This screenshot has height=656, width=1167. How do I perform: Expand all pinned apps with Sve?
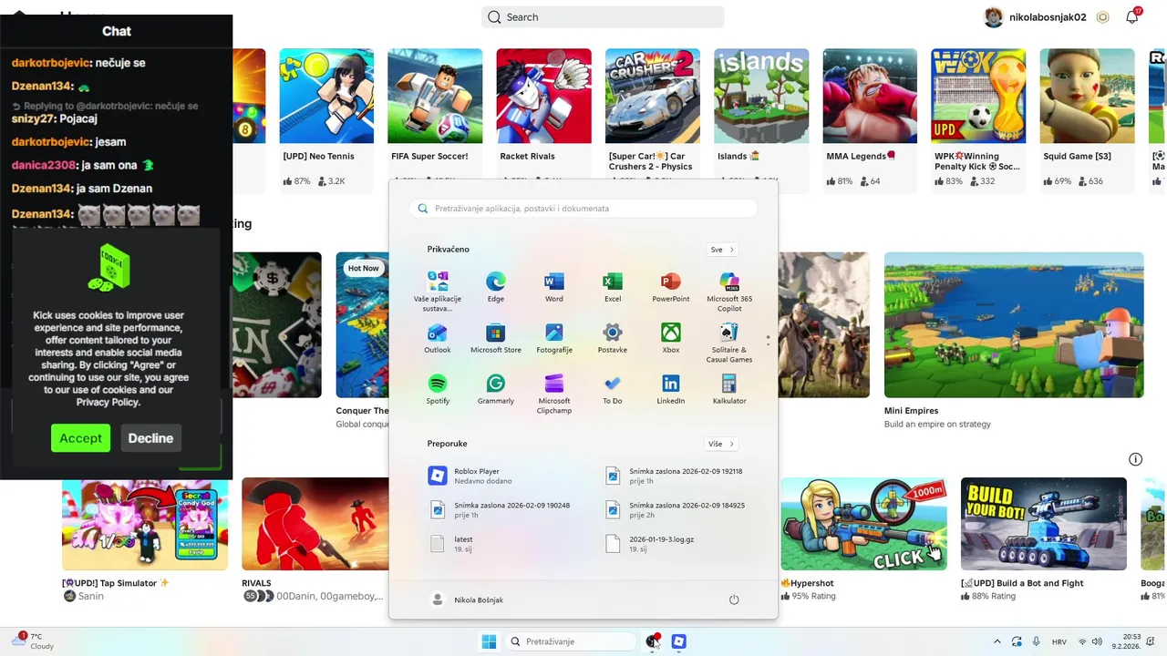coord(721,250)
